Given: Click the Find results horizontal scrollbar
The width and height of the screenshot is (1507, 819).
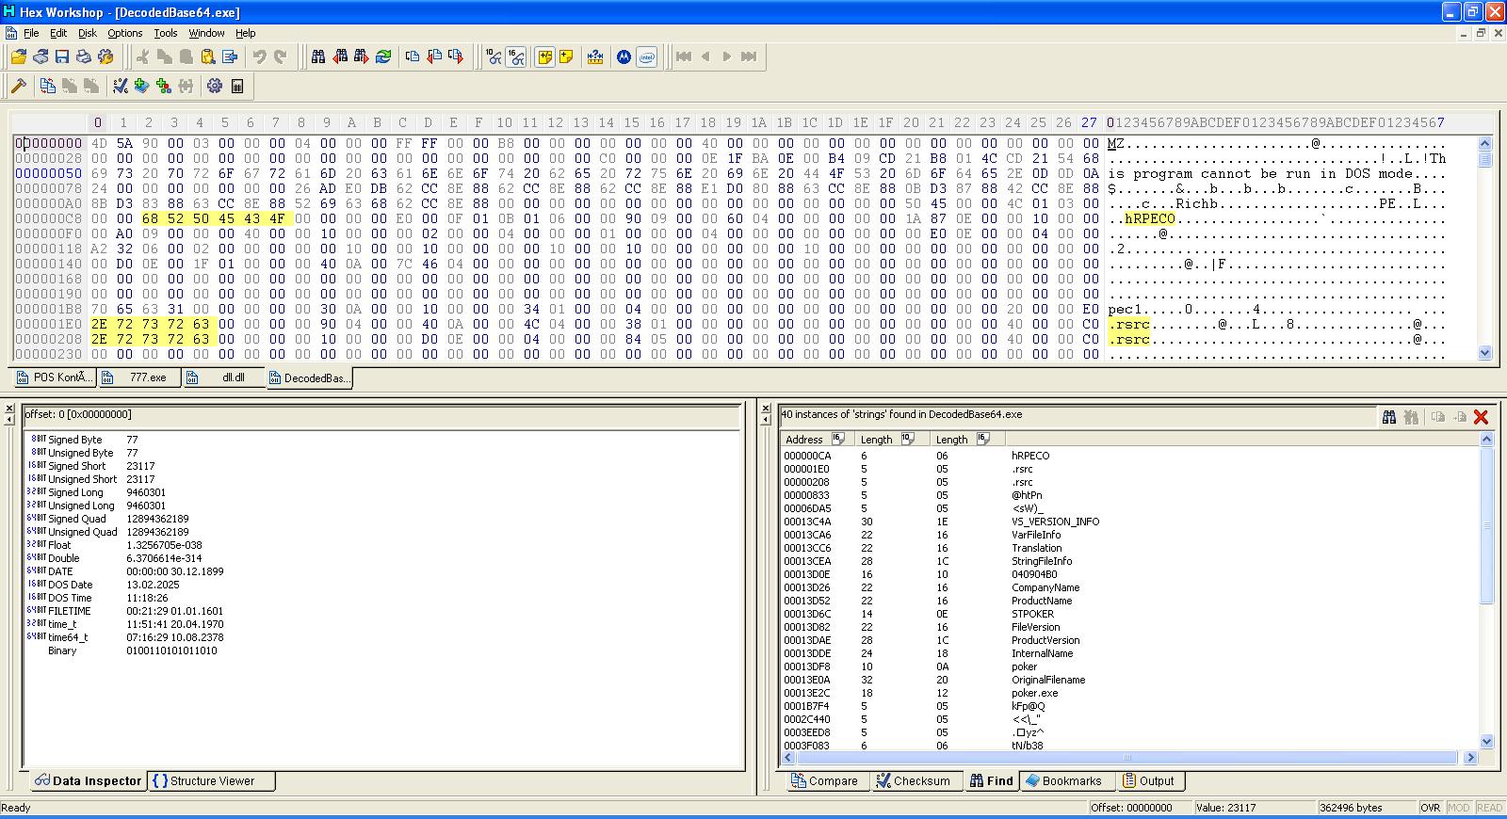Looking at the screenshot, I should pyautogui.click(x=1126, y=757).
